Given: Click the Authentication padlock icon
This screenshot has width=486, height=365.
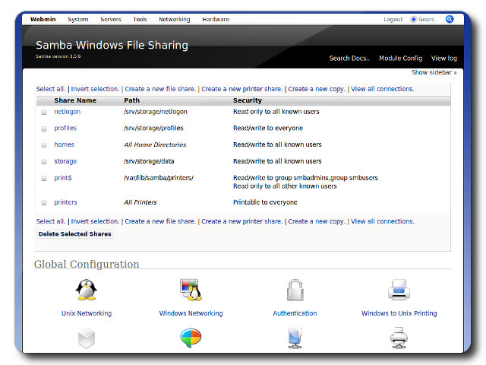Looking at the screenshot, I should 295,290.
